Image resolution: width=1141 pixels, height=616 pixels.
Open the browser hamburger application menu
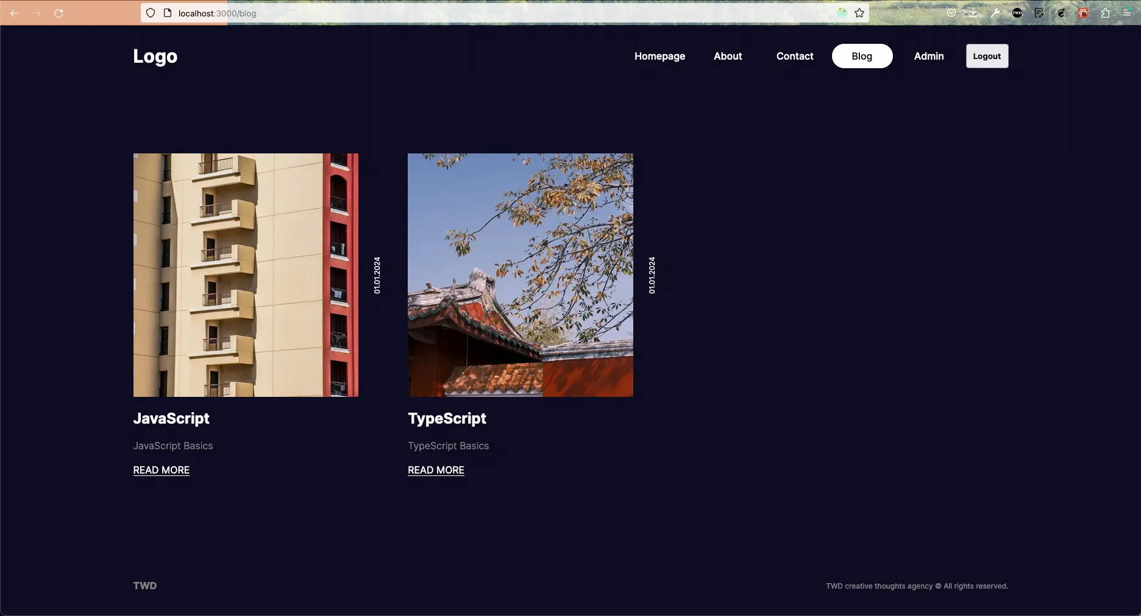coord(1127,13)
